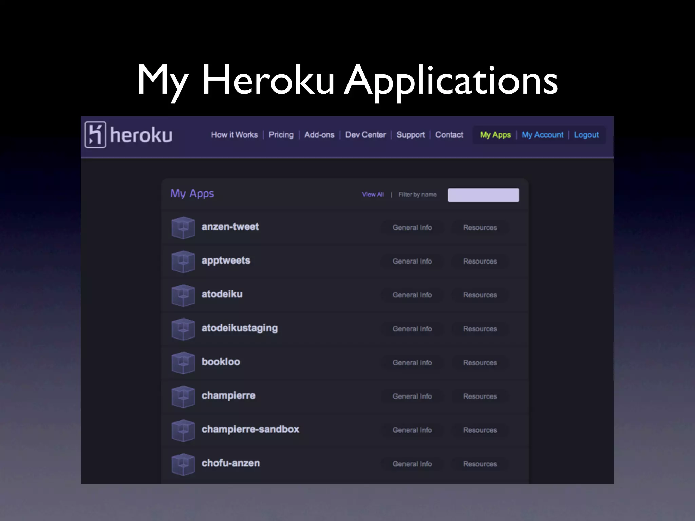This screenshot has height=521, width=695.
Task: Click General Info for champierre-sandbox
Action: coord(412,430)
